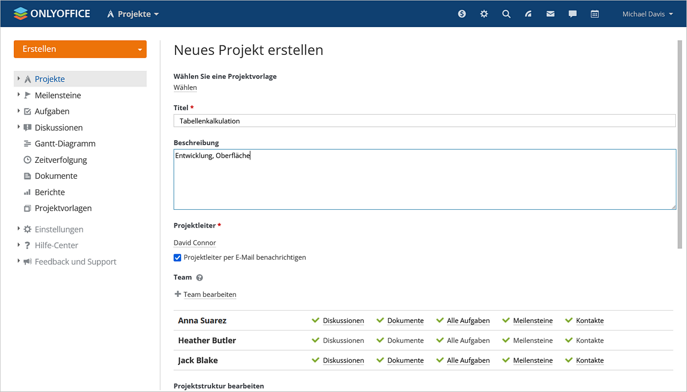
Task: Click the Einstellungen gear icon in sidebar
Action: click(28, 229)
